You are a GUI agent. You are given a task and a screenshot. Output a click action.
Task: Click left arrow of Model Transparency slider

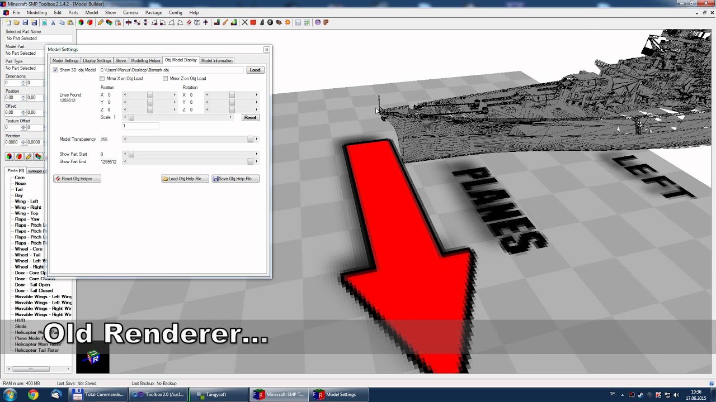(125, 139)
